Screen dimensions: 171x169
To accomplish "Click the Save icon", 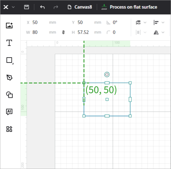I will (x=27, y=7).
